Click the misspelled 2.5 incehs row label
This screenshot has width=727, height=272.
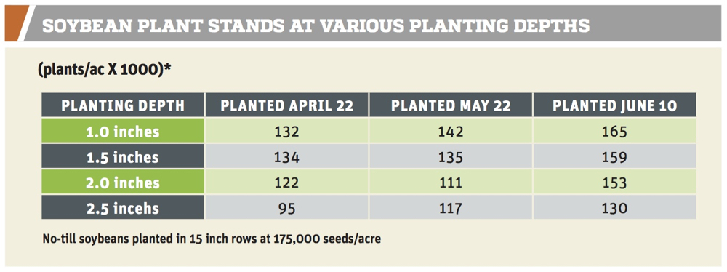pos(123,207)
